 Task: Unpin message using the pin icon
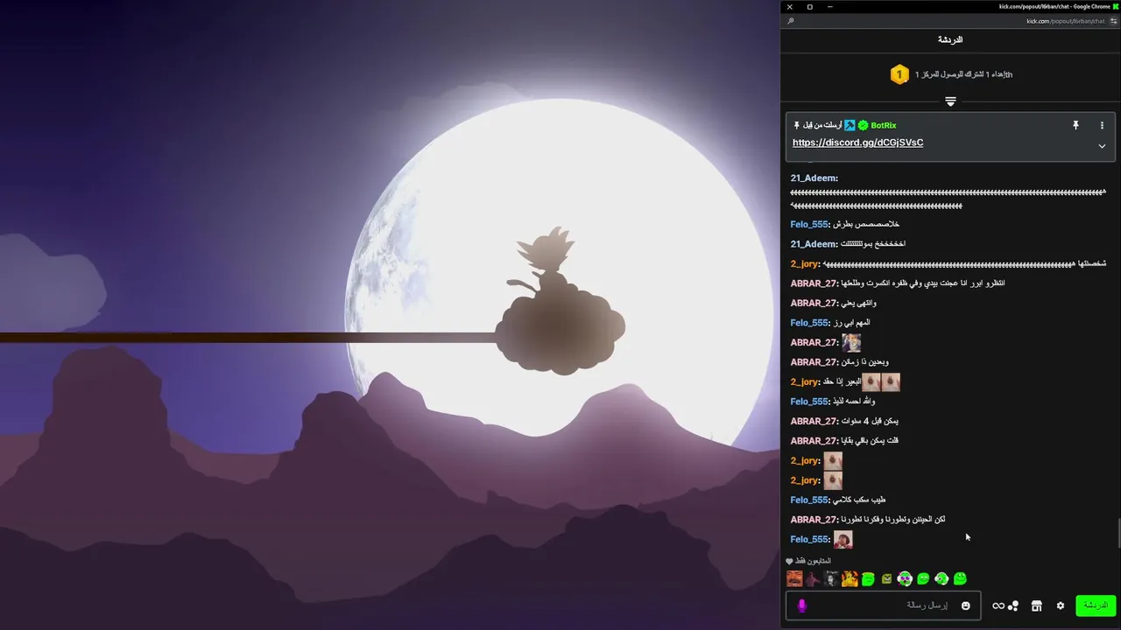pyautogui.click(x=1075, y=125)
